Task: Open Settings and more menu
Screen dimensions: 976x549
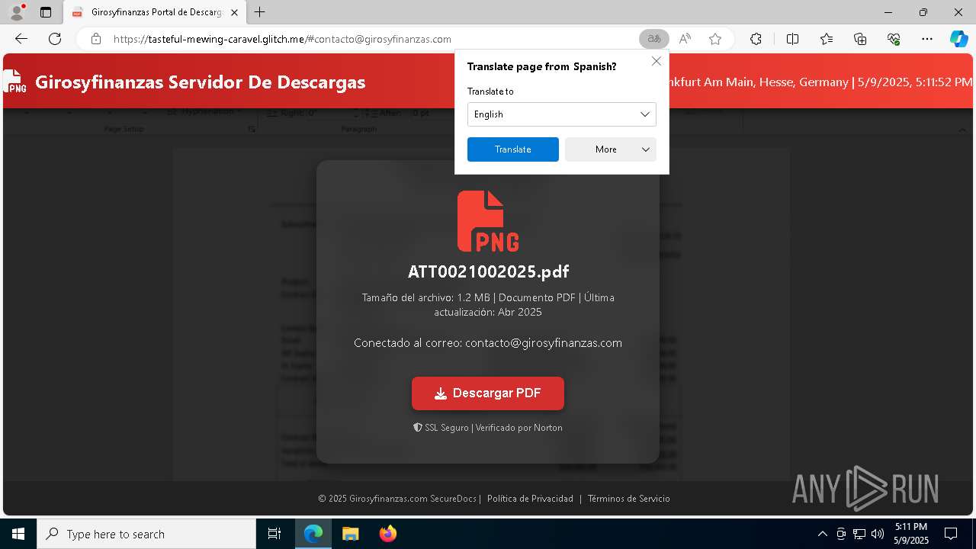Action: coord(927,39)
